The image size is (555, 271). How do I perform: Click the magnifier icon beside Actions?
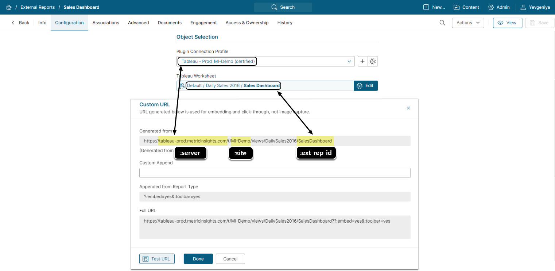442,23
